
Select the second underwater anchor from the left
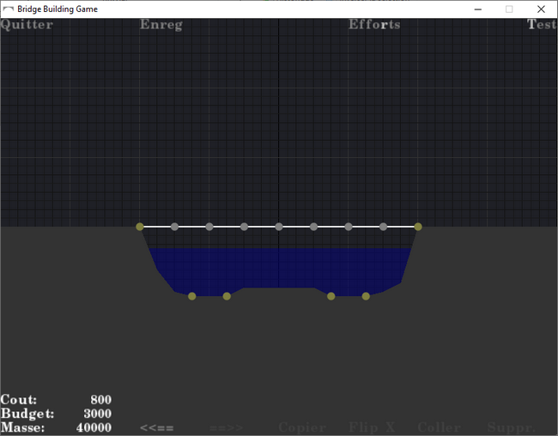[x=227, y=296]
